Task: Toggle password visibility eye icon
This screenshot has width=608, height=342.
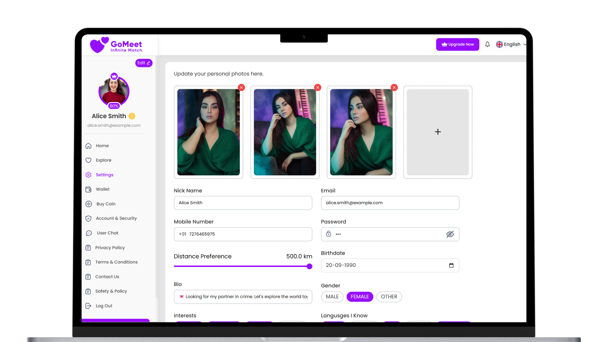Action: pos(450,234)
